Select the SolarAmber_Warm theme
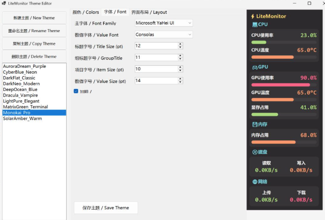Image resolution: width=325 pixels, height=220 pixels. click(x=35, y=119)
